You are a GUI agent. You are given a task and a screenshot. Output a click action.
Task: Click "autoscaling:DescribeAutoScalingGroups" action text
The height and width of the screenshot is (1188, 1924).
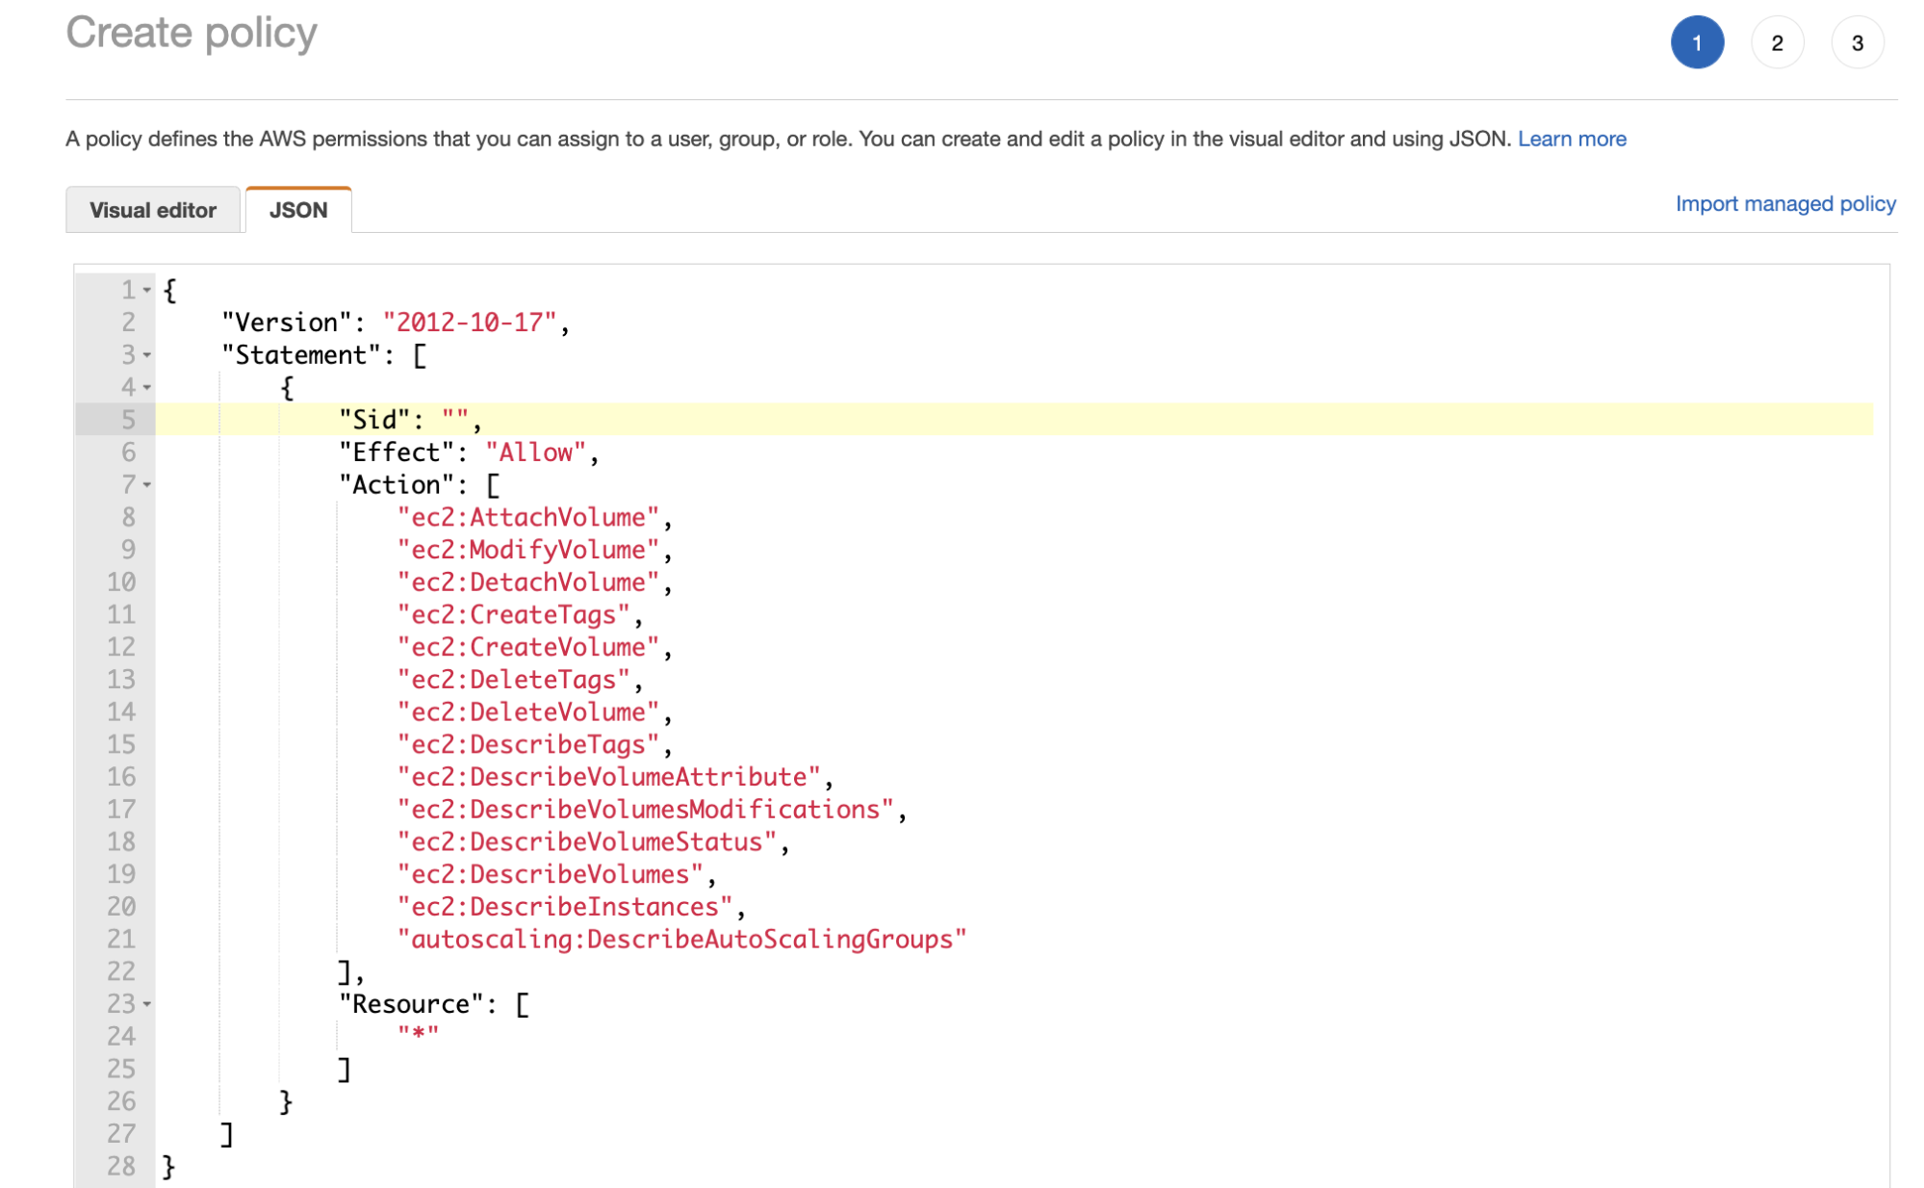click(682, 940)
